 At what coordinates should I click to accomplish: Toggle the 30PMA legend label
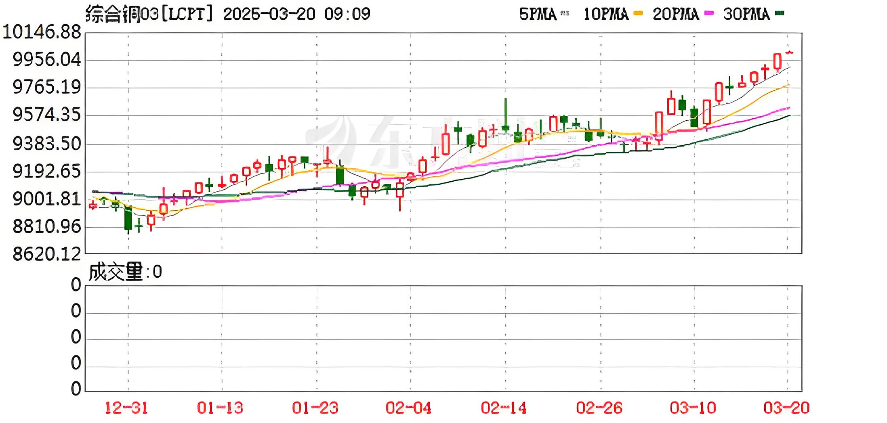click(746, 14)
